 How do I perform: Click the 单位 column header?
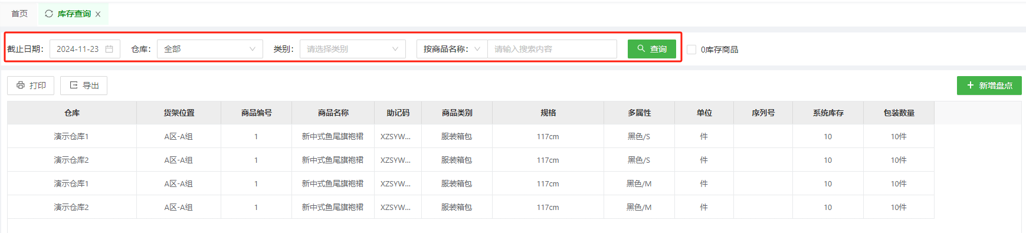704,113
